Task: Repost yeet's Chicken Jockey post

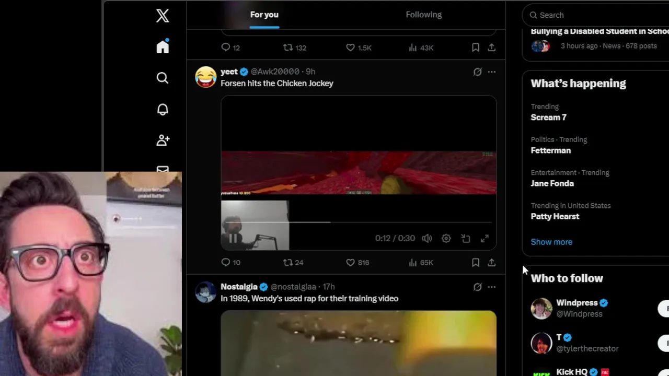Action: (293, 263)
